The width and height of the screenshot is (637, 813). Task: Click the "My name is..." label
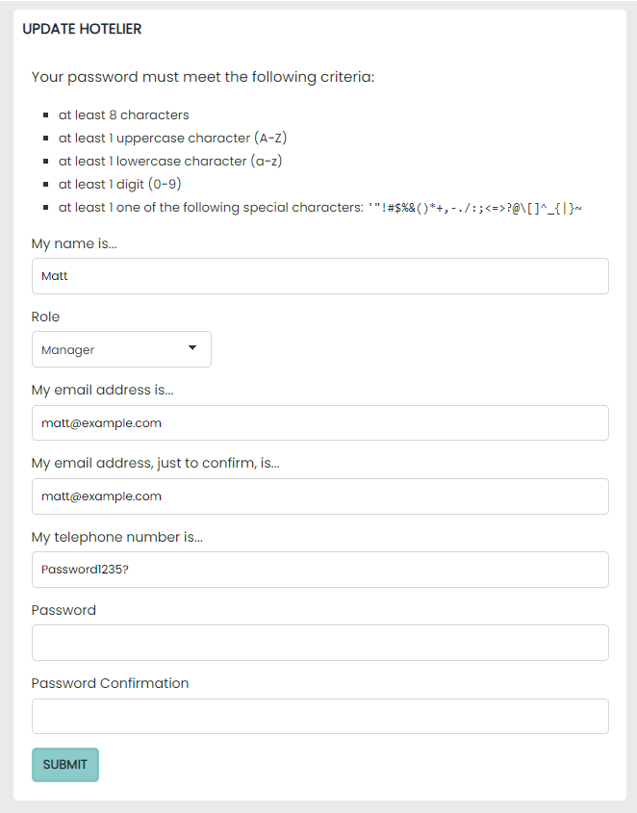click(80, 243)
